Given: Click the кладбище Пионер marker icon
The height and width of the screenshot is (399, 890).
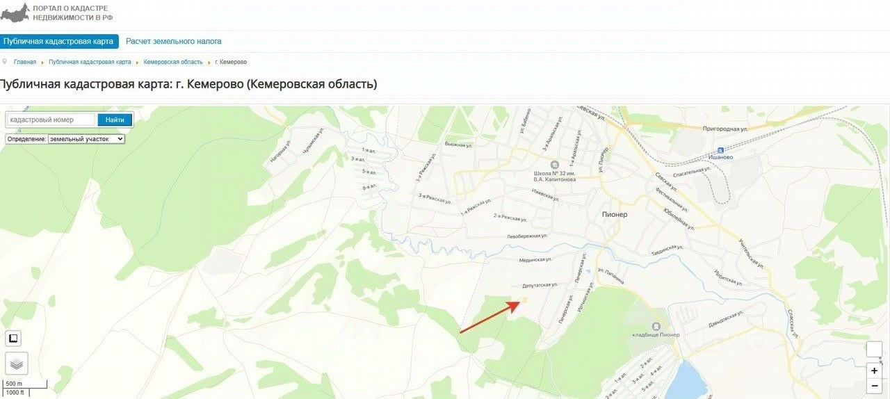Looking at the screenshot, I should (655, 326).
